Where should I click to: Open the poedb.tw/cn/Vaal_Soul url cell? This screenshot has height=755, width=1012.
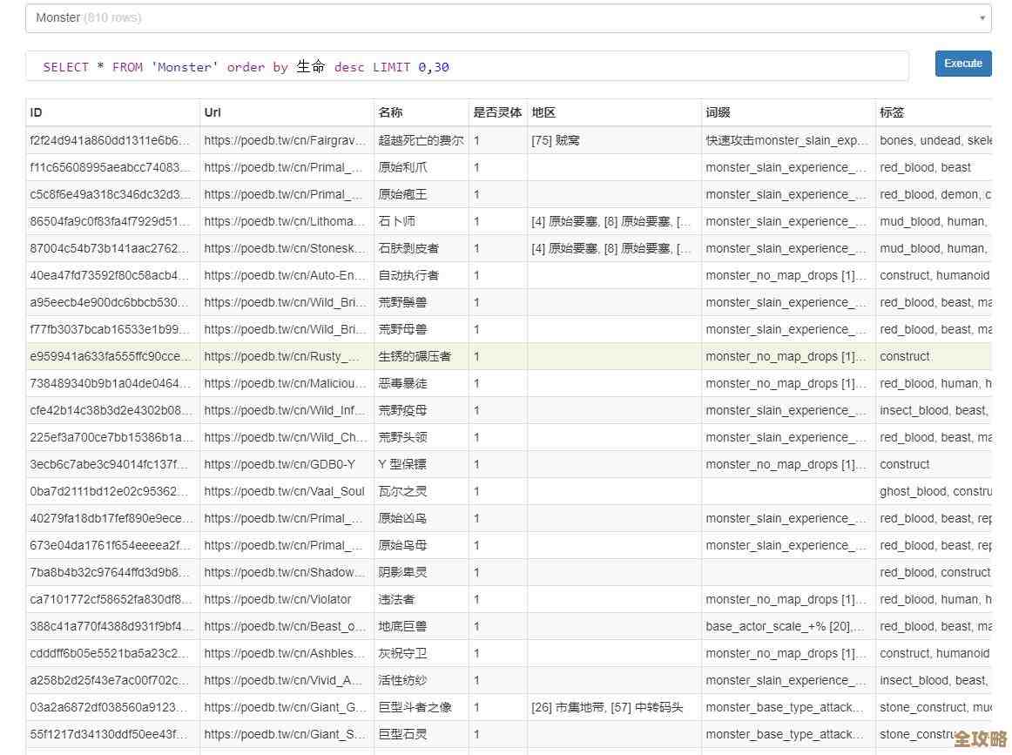point(284,491)
